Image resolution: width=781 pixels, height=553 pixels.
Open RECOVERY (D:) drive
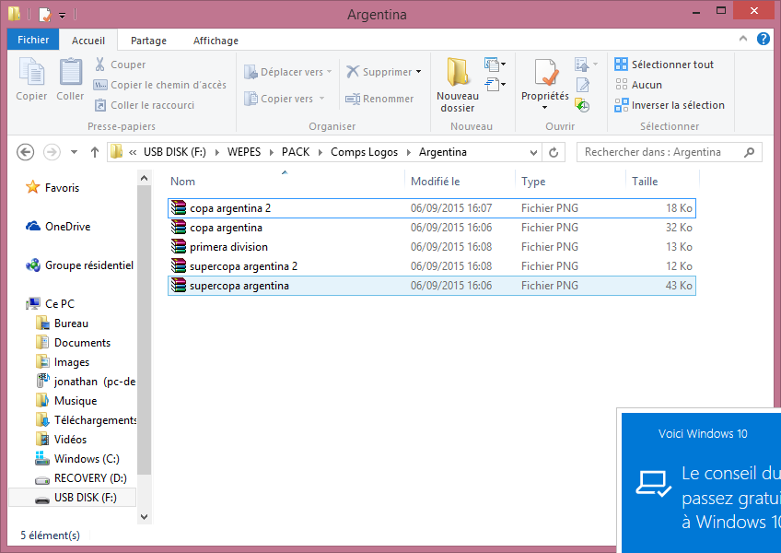[81, 478]
